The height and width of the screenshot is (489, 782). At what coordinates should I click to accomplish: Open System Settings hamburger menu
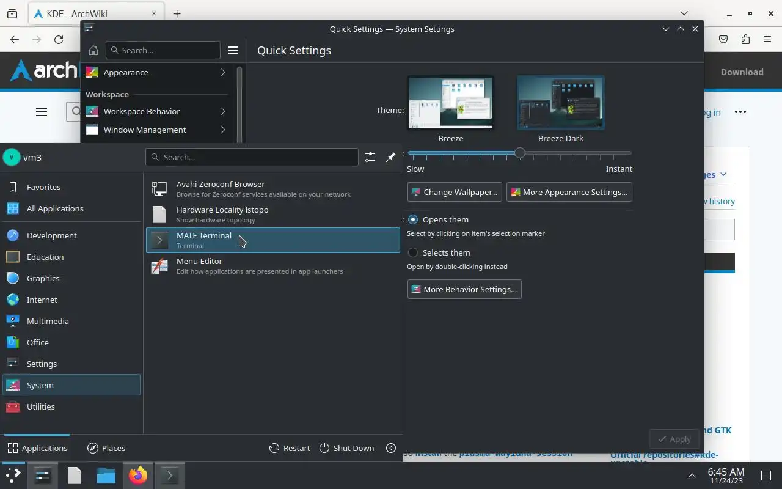click(232, 50)
